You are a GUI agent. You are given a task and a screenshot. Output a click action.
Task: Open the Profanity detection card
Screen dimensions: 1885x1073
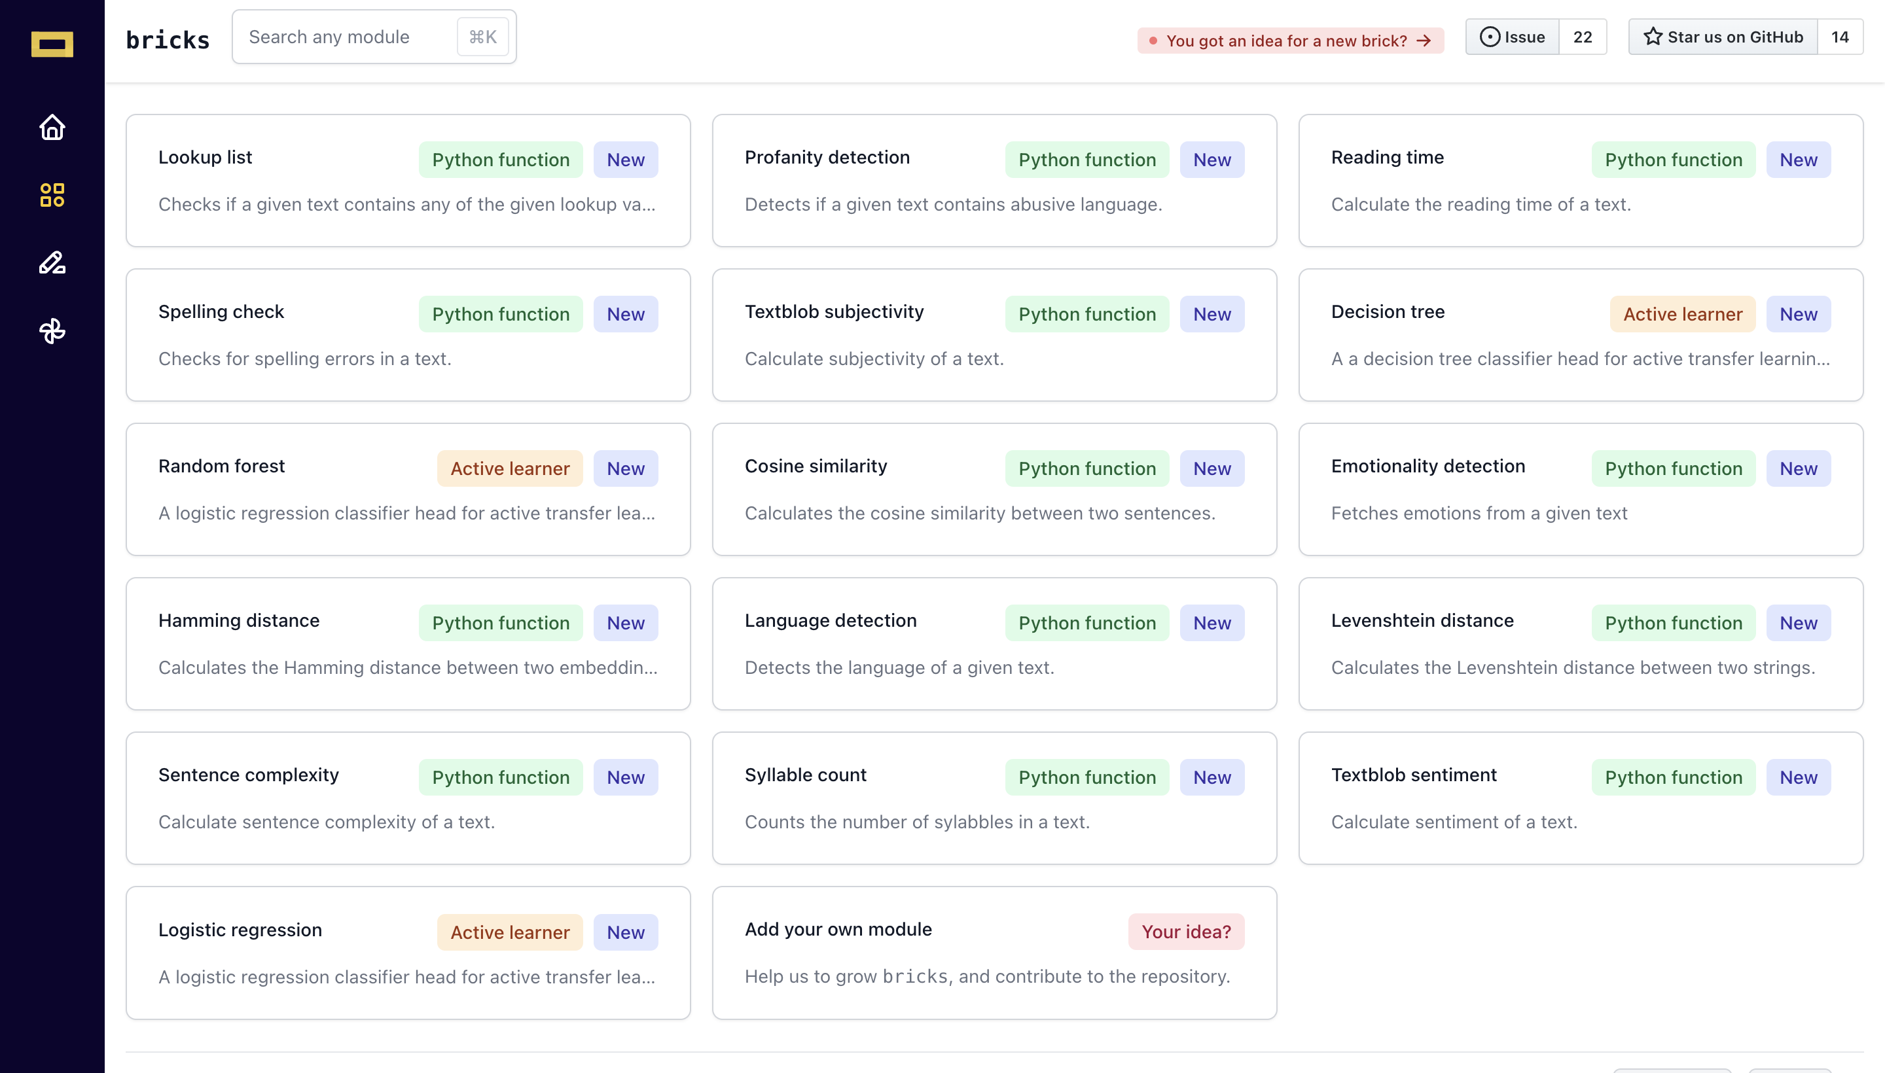click(994, 181)
